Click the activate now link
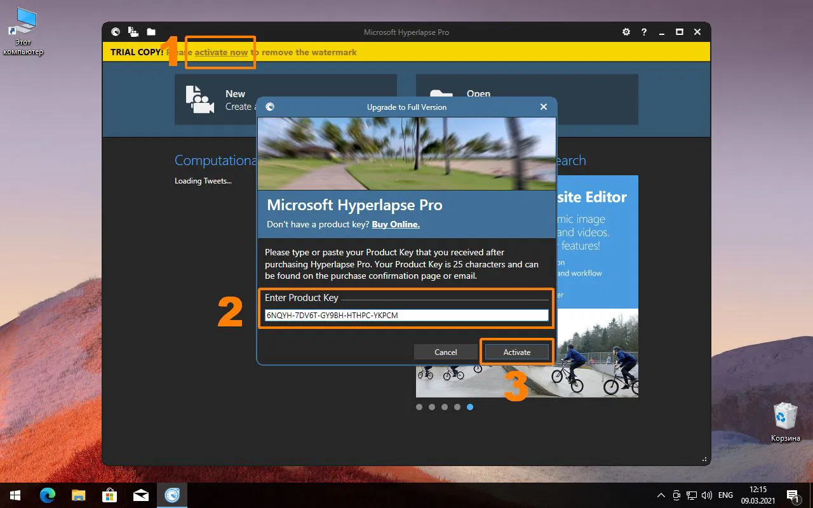This screenshot has height=508, width=813. tap(220, 52)
